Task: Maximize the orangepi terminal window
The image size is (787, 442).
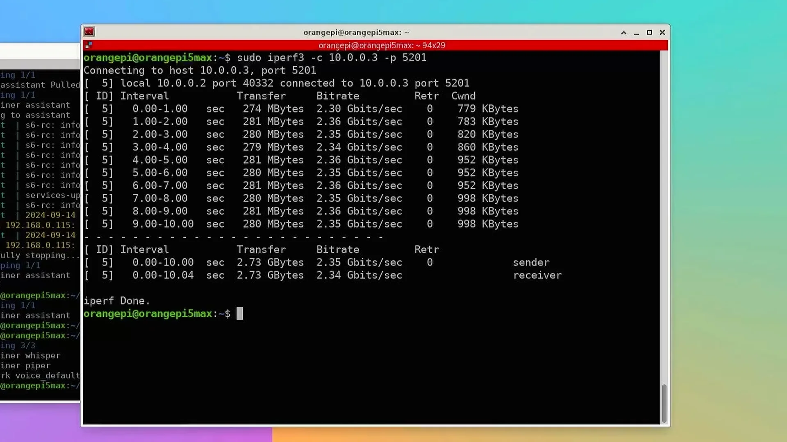Action: pos(649,32)
